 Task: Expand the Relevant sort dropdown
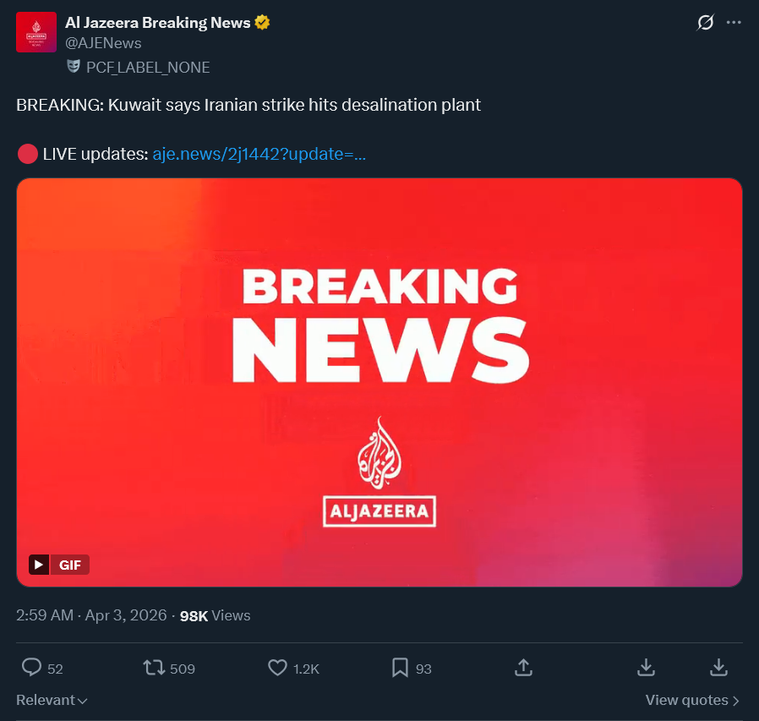pyautogui.click(x=52, y=700)
